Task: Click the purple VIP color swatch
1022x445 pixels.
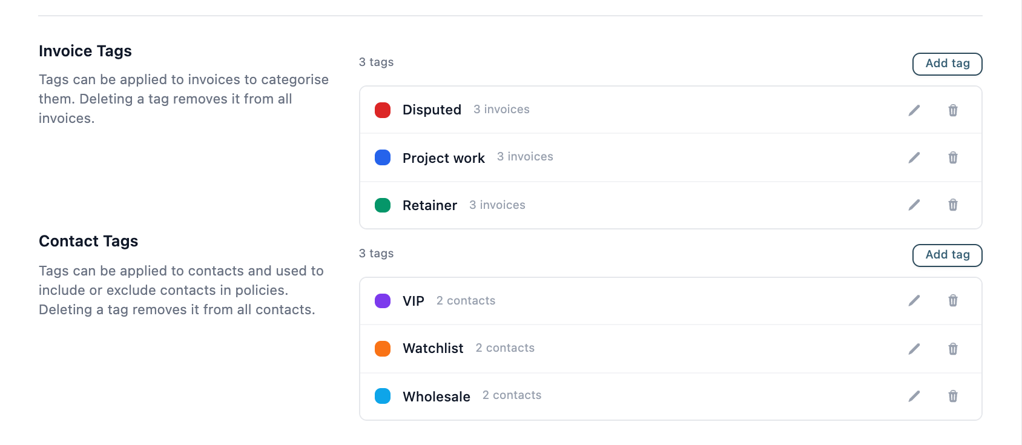Action: point(383,301)
